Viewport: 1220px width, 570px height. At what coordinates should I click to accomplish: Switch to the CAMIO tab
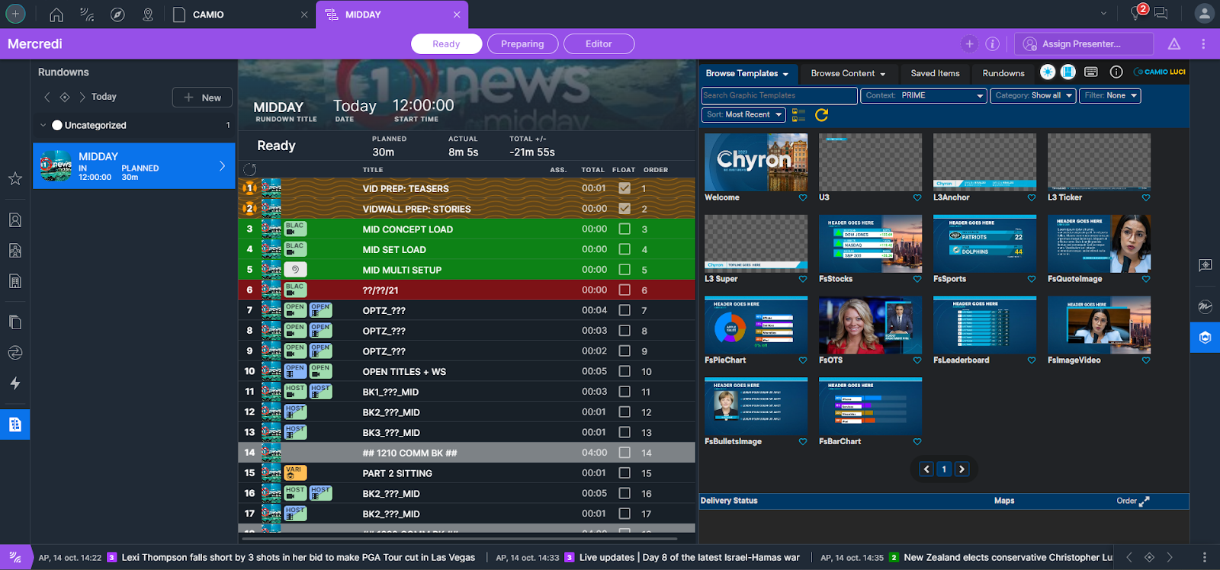pyautogui.click(x=208, y=14)
